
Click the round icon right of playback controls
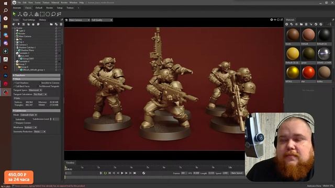[144, 173]
